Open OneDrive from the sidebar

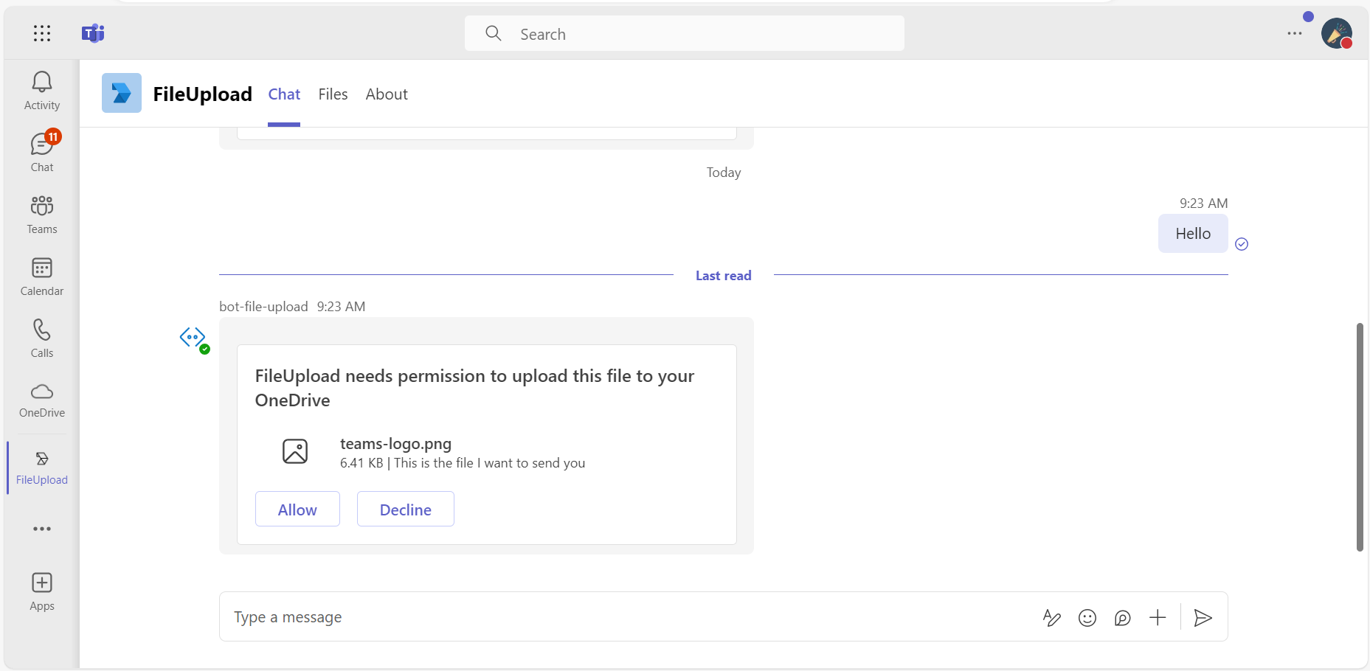pyautogui.click(x=42, y=400)
